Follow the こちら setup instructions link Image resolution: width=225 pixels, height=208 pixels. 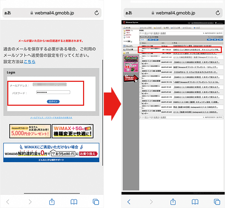29,62
